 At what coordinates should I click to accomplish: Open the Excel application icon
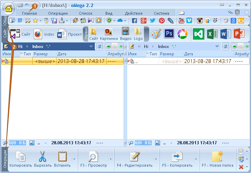pos(212,34)
